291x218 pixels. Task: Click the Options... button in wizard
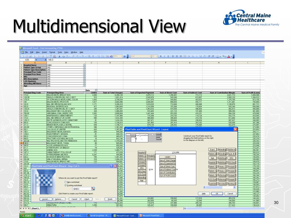pyautogui.click(x=59, y=199)
